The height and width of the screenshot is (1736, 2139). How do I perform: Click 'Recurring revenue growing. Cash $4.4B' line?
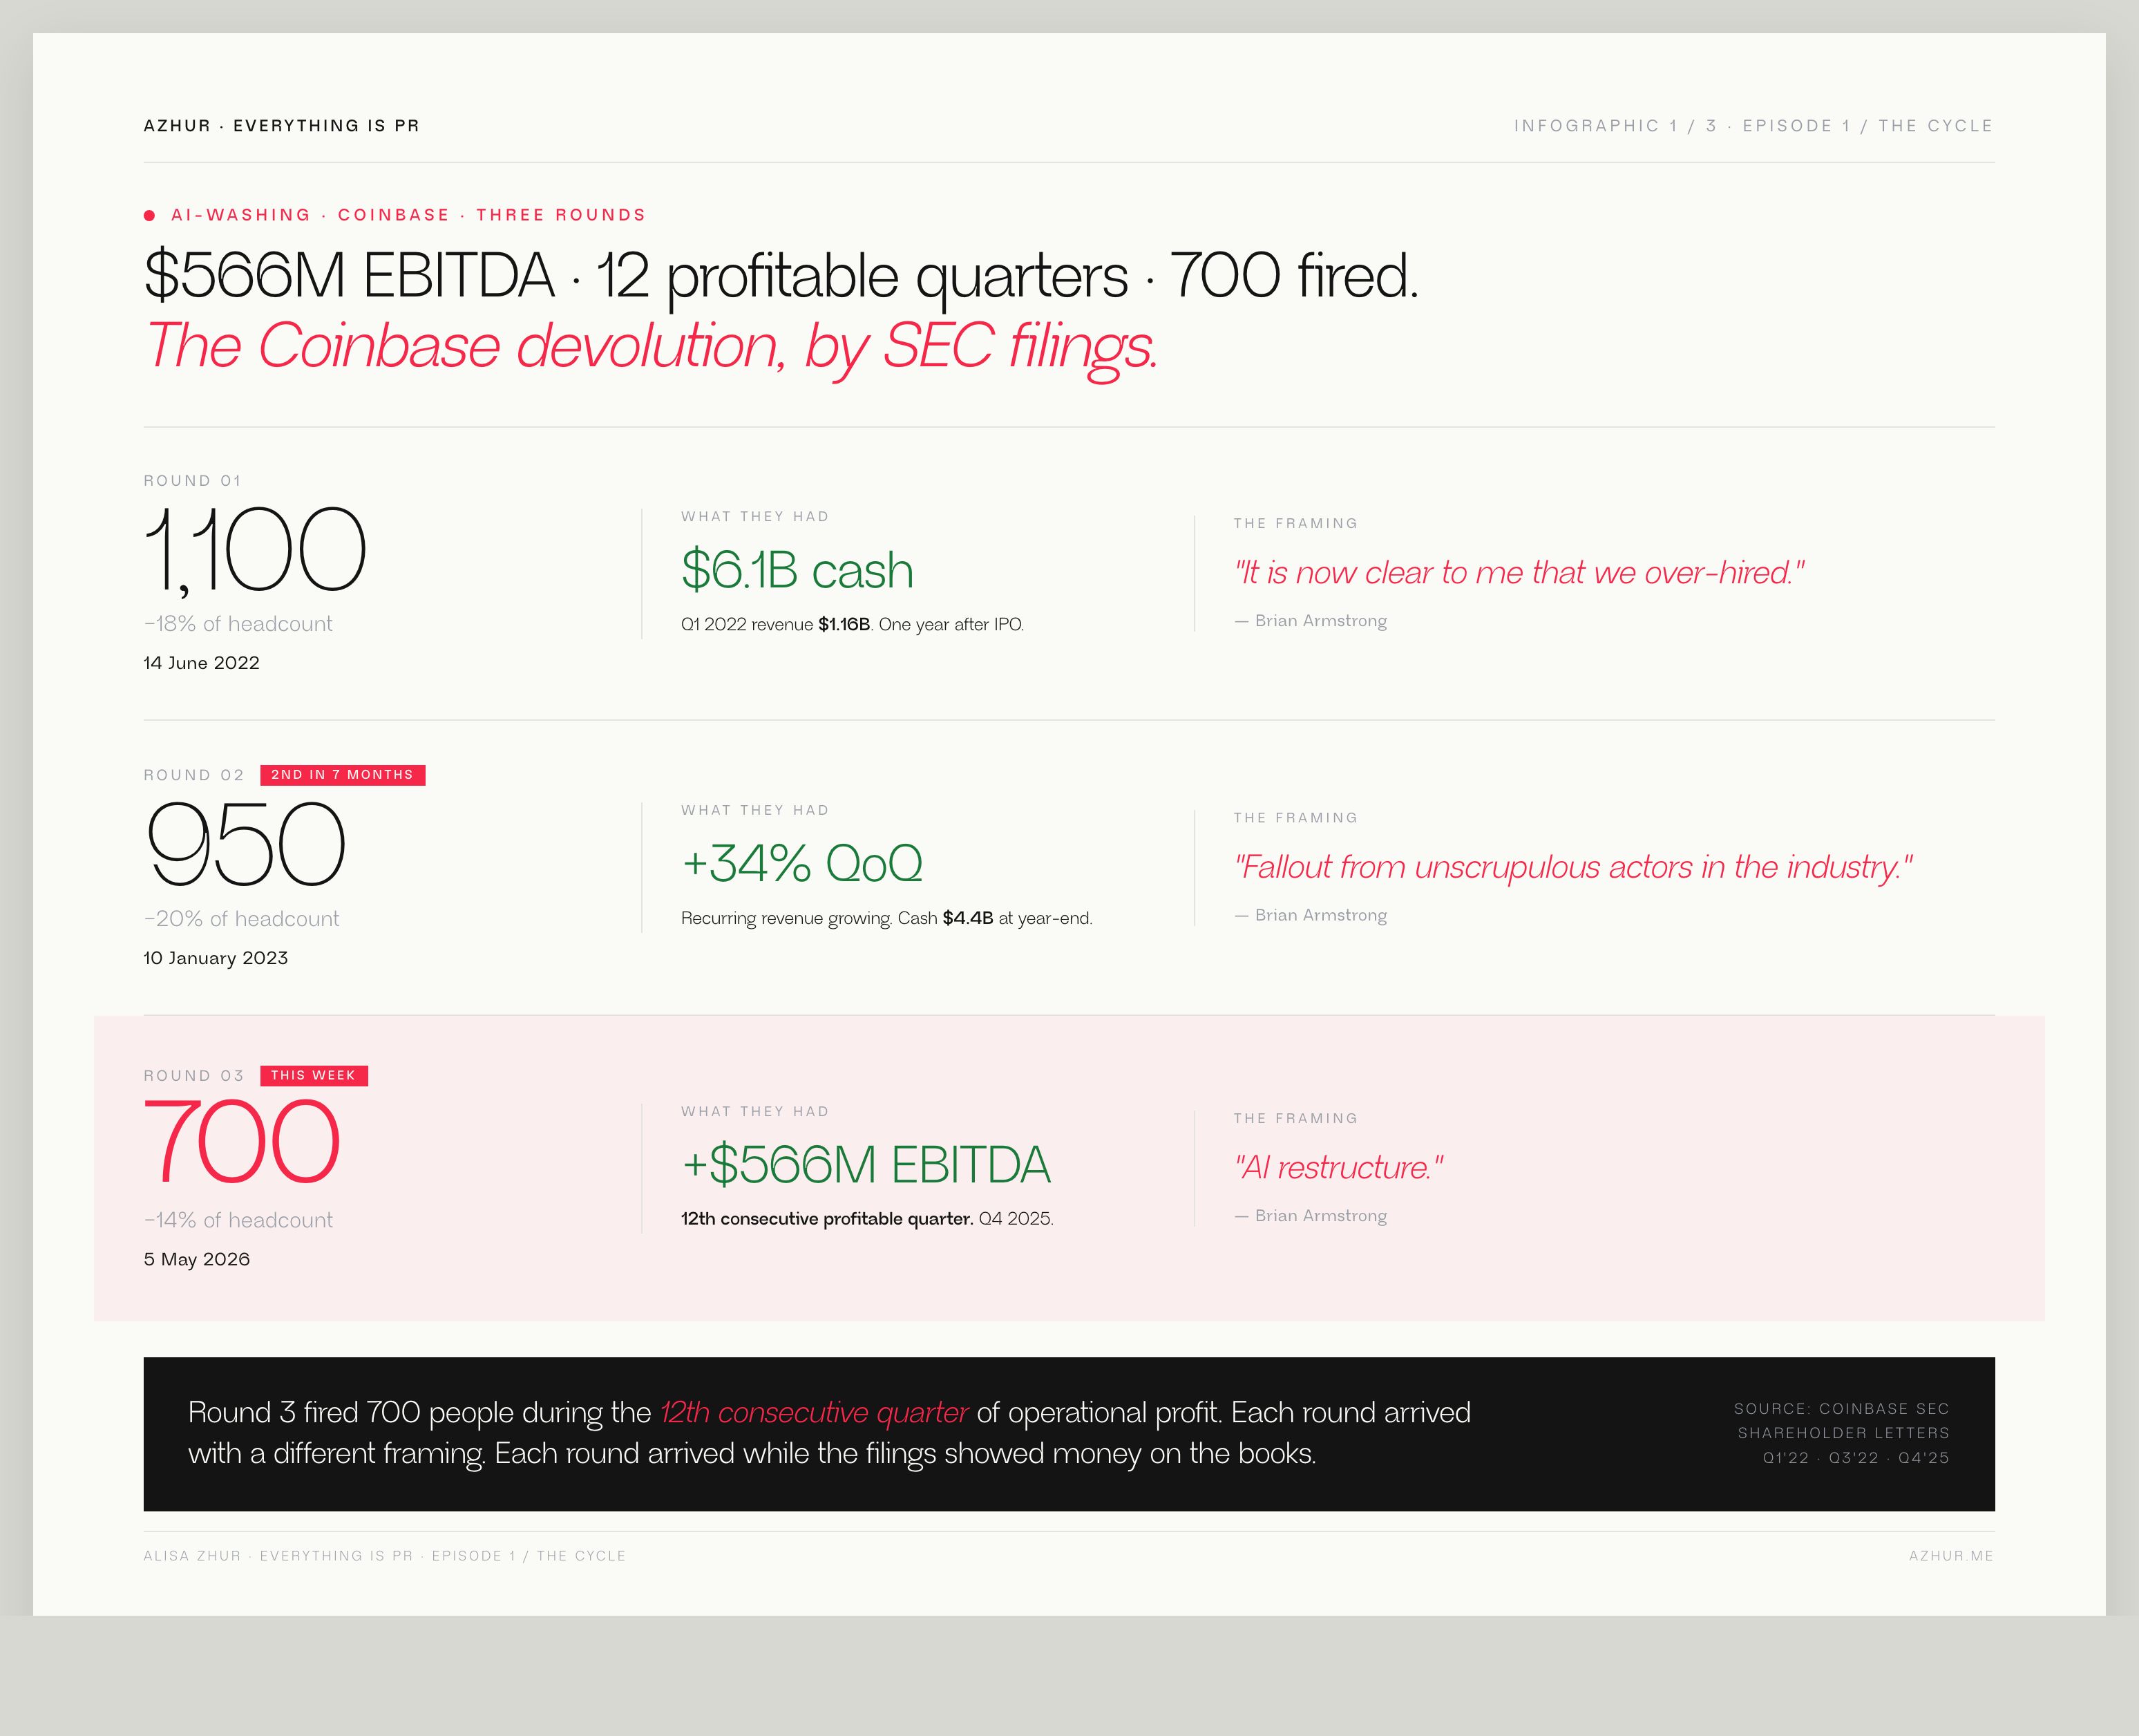[886, 918]
